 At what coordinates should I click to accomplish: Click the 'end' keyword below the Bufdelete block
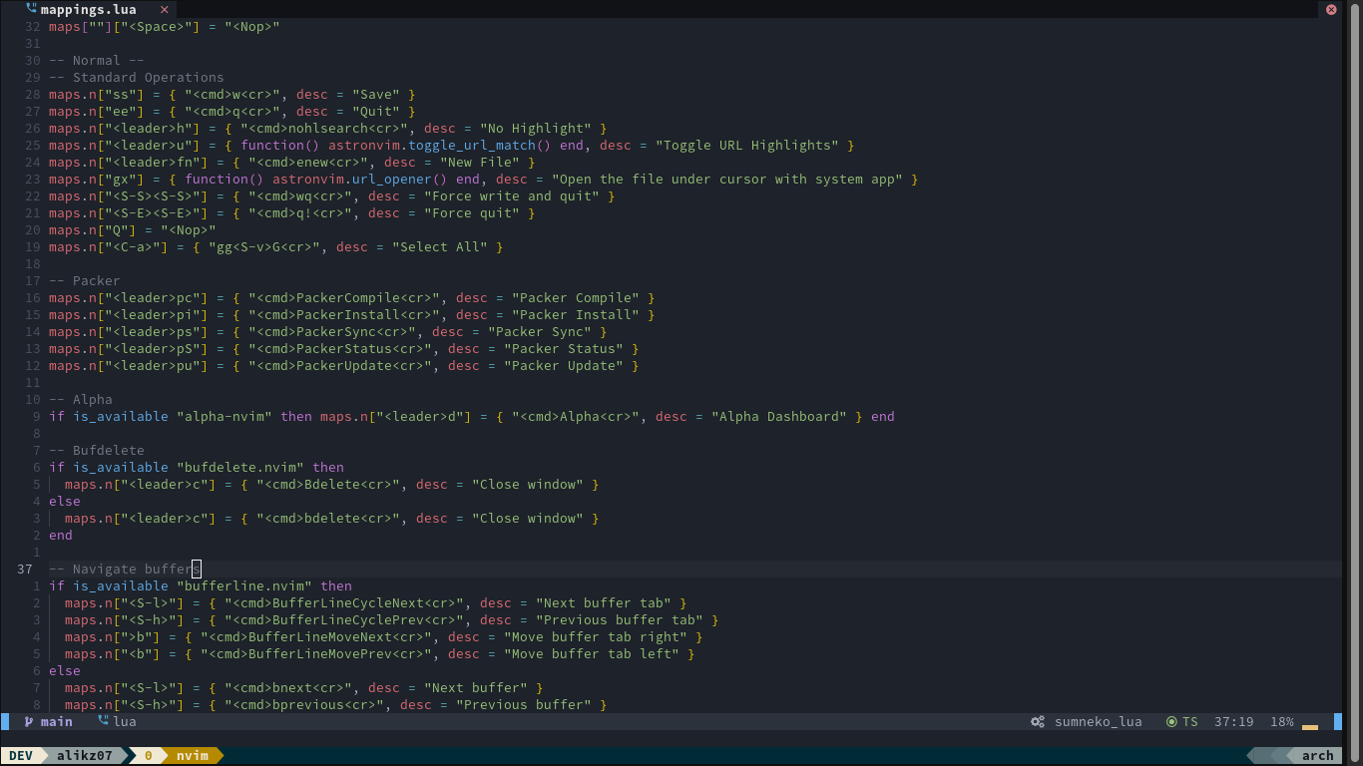click(61, 535)
